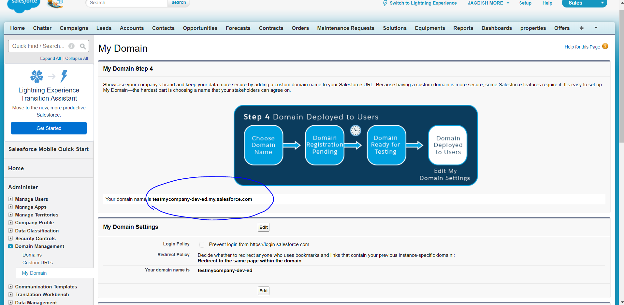Click Edit My Domain Settings in the diagram
This screenshot has width=624, height=305.
tap(445, 174)
